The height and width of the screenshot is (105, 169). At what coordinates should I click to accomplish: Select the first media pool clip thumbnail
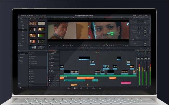(33, 23)
